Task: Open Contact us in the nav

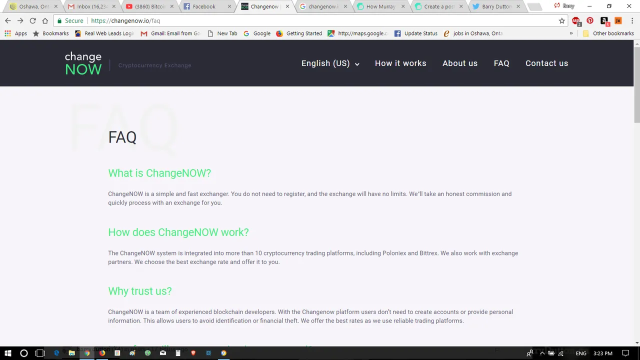Action: point(546,63)
